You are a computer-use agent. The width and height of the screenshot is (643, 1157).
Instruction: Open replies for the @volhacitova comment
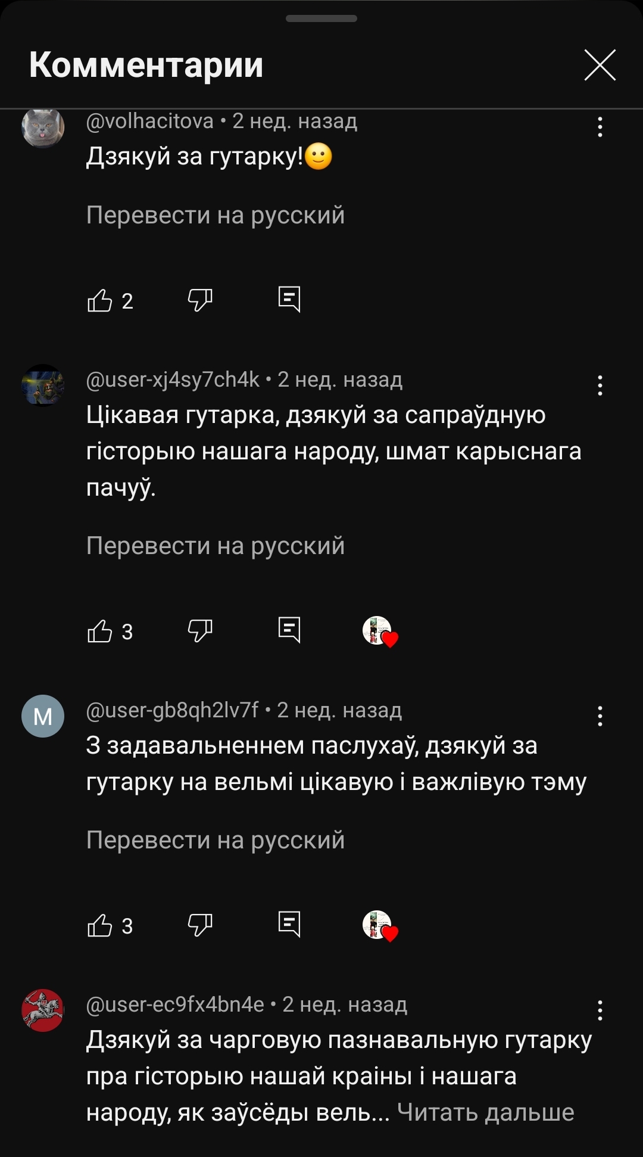[289, 300]
